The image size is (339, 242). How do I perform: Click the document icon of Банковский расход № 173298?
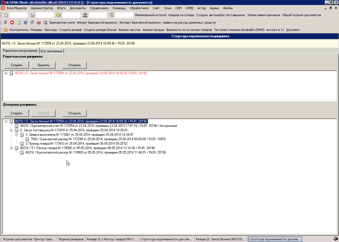click(x=27, y=139)
